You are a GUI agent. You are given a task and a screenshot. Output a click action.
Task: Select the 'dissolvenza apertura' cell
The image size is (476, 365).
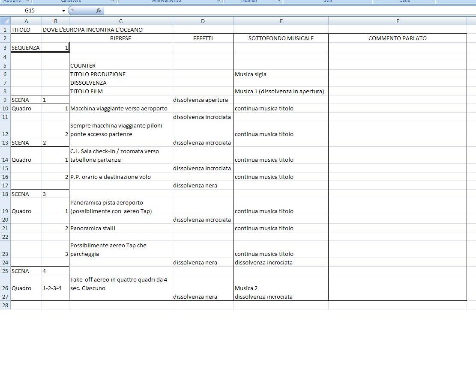click(x=203, y=100)
